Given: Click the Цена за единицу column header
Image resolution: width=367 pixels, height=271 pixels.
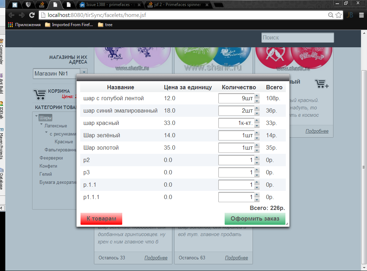Looking at the screenshot, I should (188, 87).
